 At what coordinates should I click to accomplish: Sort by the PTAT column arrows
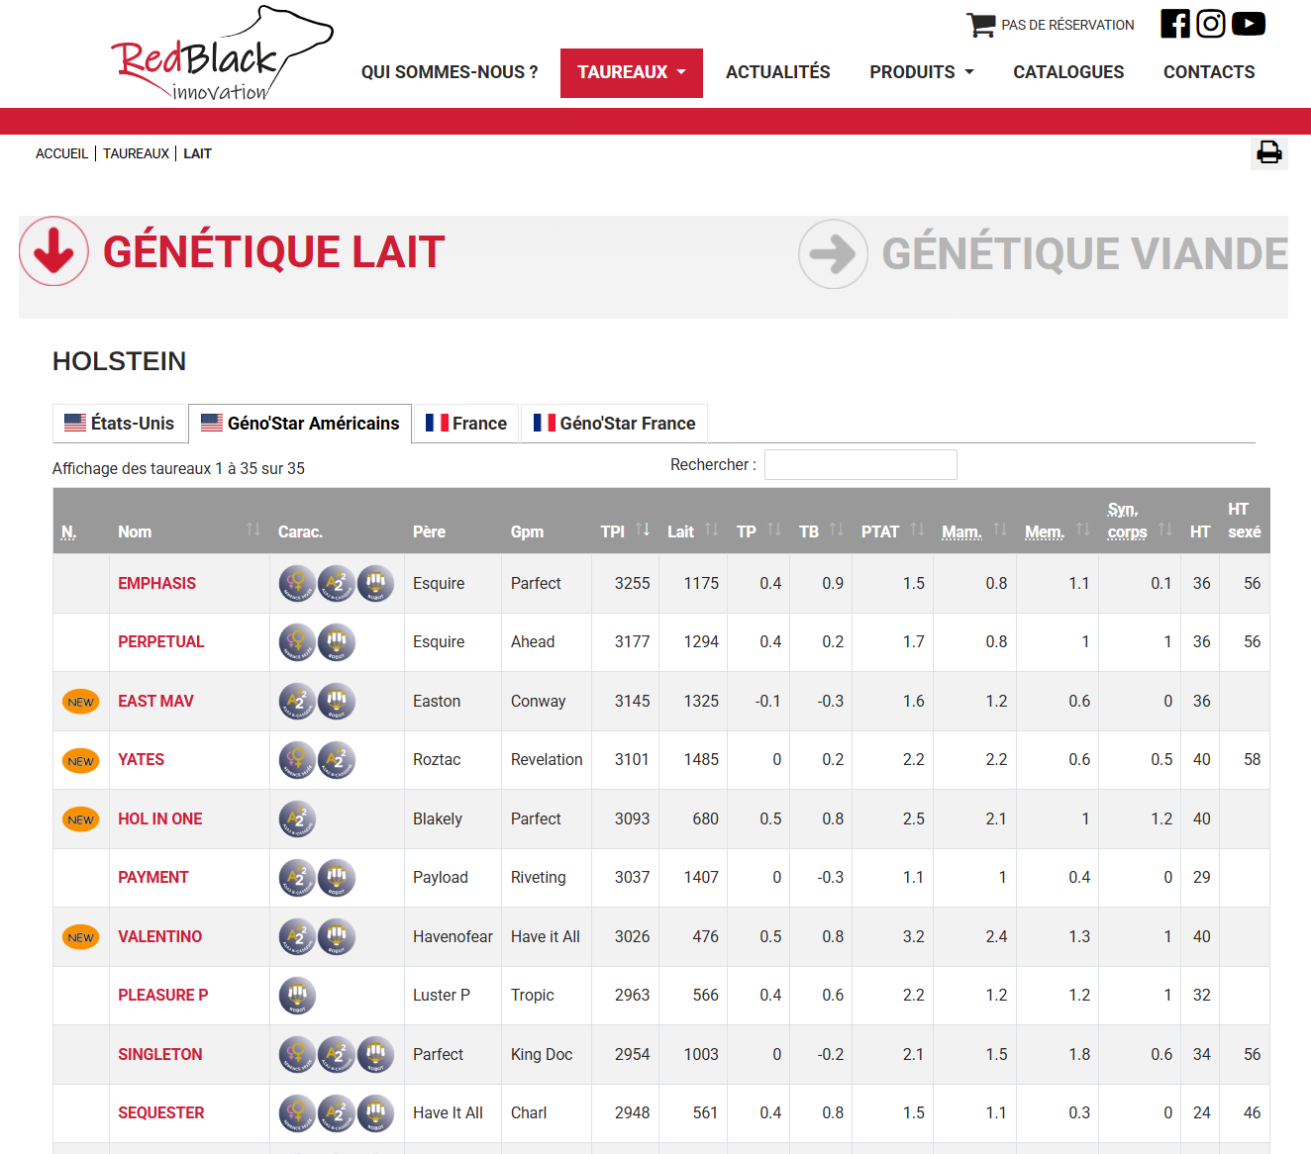point(917,530)
